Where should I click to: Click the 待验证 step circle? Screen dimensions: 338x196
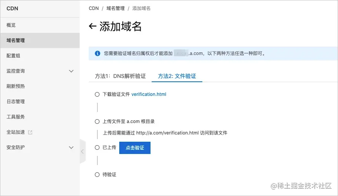97,175
